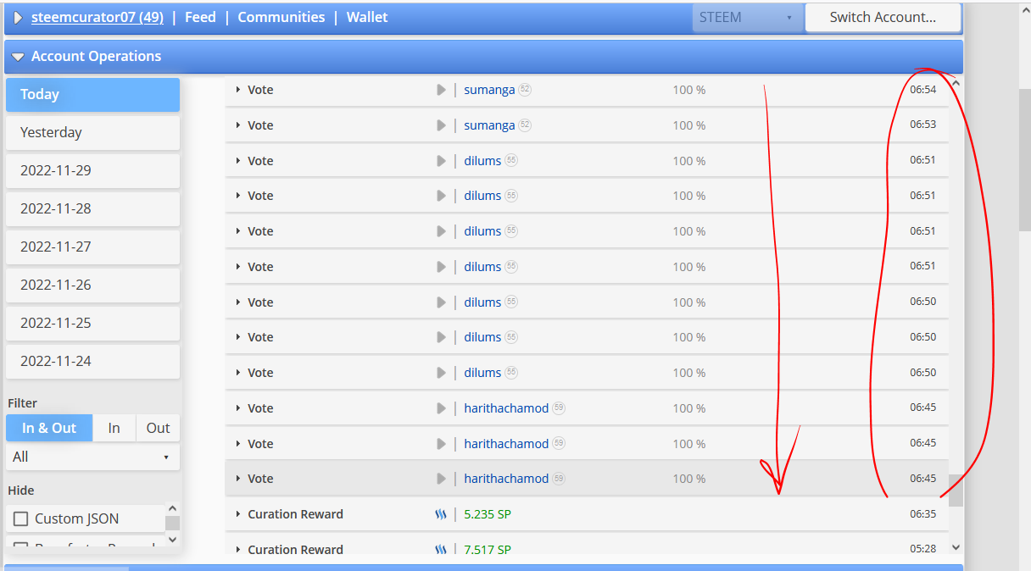1031x571 pixels.
Task: Click reputation badge 52 in the 06:54 sumanga row
Action: pos(525,90)
